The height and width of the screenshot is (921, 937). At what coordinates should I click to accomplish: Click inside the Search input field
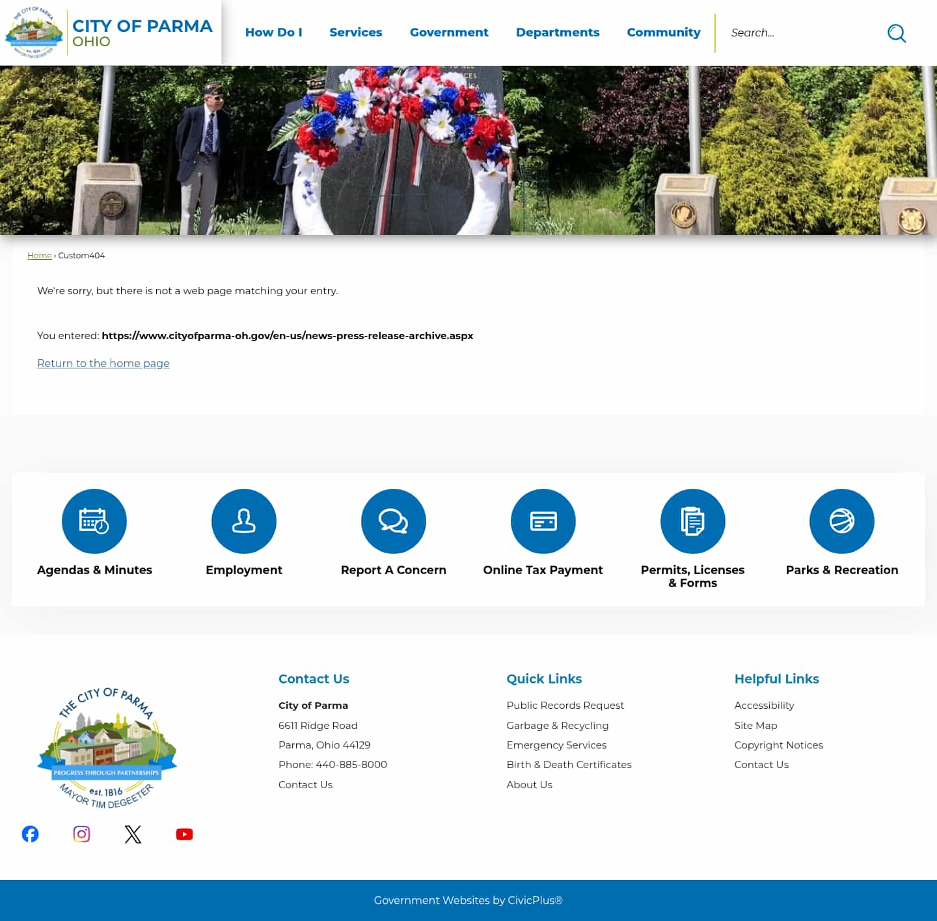pyautogui.click(x=800, y=33)
